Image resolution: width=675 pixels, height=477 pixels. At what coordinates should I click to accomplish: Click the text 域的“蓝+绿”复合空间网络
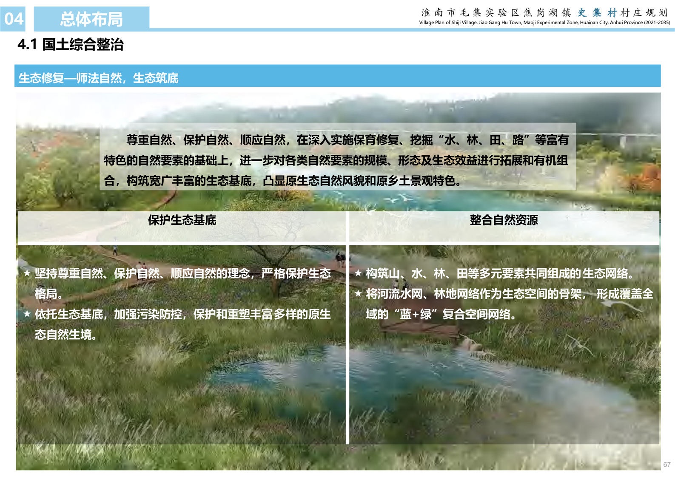click(x=441, y=314)
